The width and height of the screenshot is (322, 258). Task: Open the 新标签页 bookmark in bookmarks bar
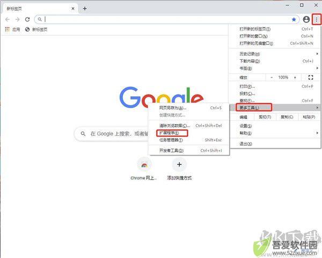(36, 30)
